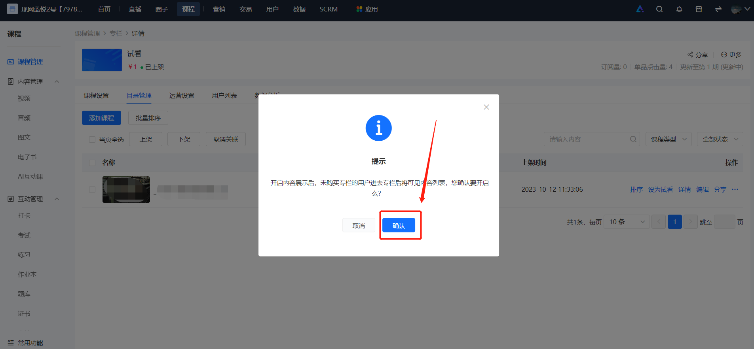Open the 营销 top menu item
Screen dimensions: 754x349
tap(219, 9)
